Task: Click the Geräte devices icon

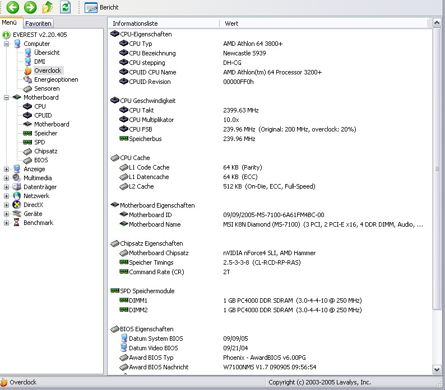Action: (17, 214)
